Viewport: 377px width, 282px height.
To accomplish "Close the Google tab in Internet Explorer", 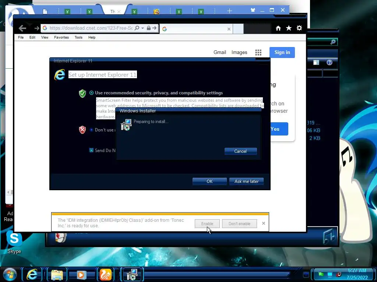I will tap(229, 29).
